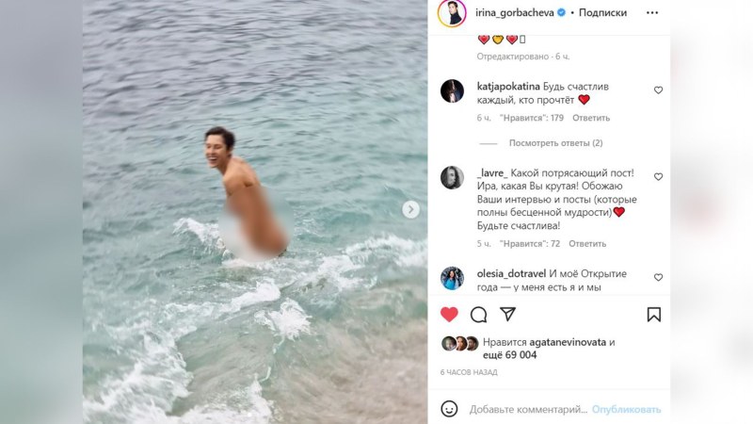Like olesia_dotravel's comment
Screen dimensions: 753x424
(x=658, y=277)
